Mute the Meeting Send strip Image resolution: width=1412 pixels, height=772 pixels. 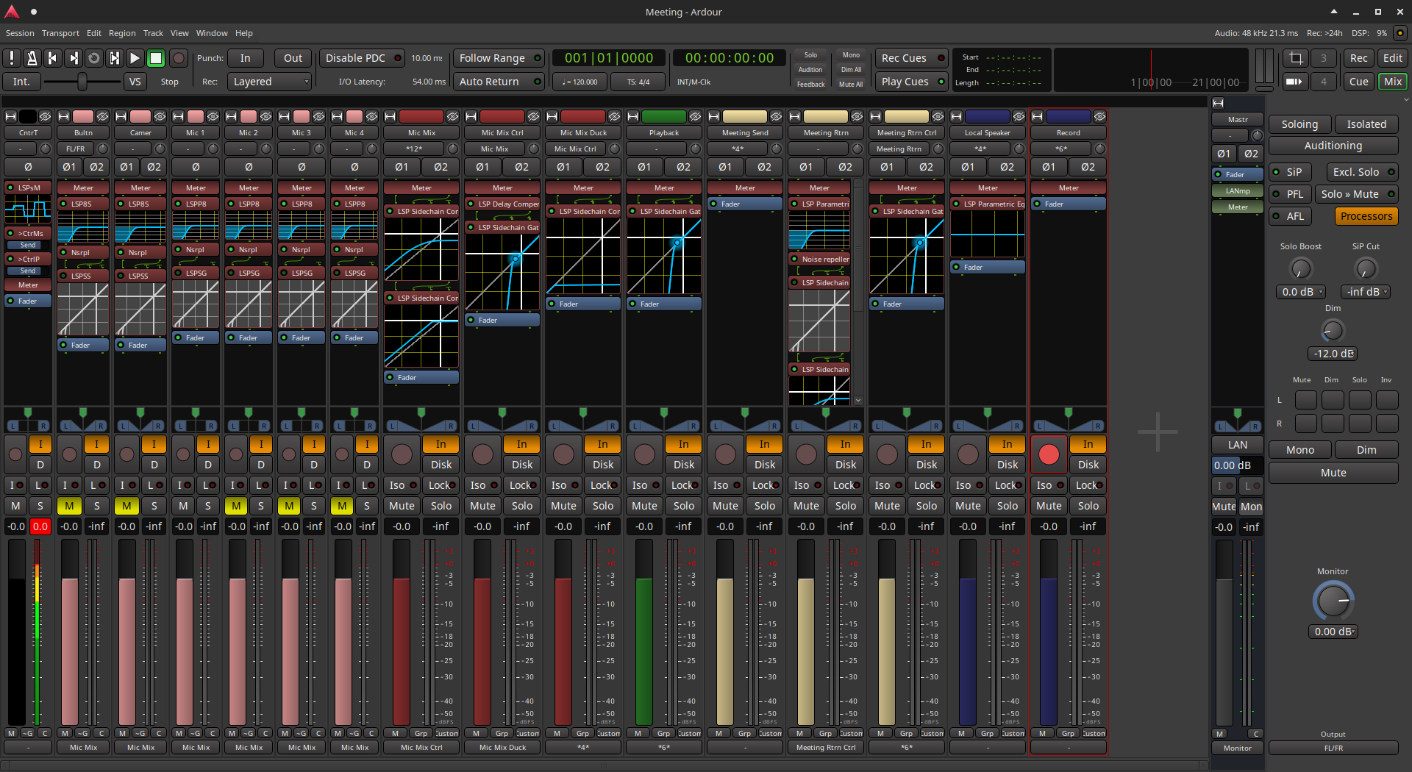coord(725,506)
